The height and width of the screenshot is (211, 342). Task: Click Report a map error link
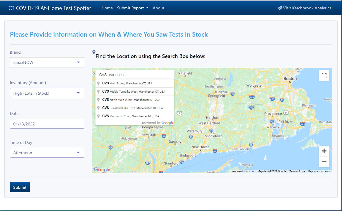(x=319, y=171)
